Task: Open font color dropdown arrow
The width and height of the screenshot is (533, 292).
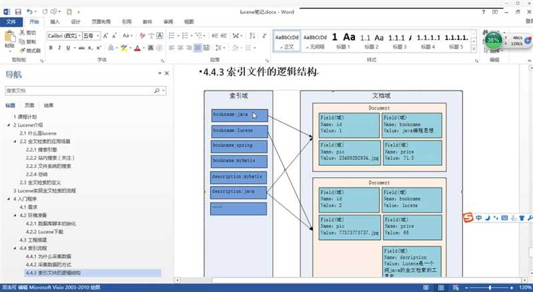Action: point(144,48)
